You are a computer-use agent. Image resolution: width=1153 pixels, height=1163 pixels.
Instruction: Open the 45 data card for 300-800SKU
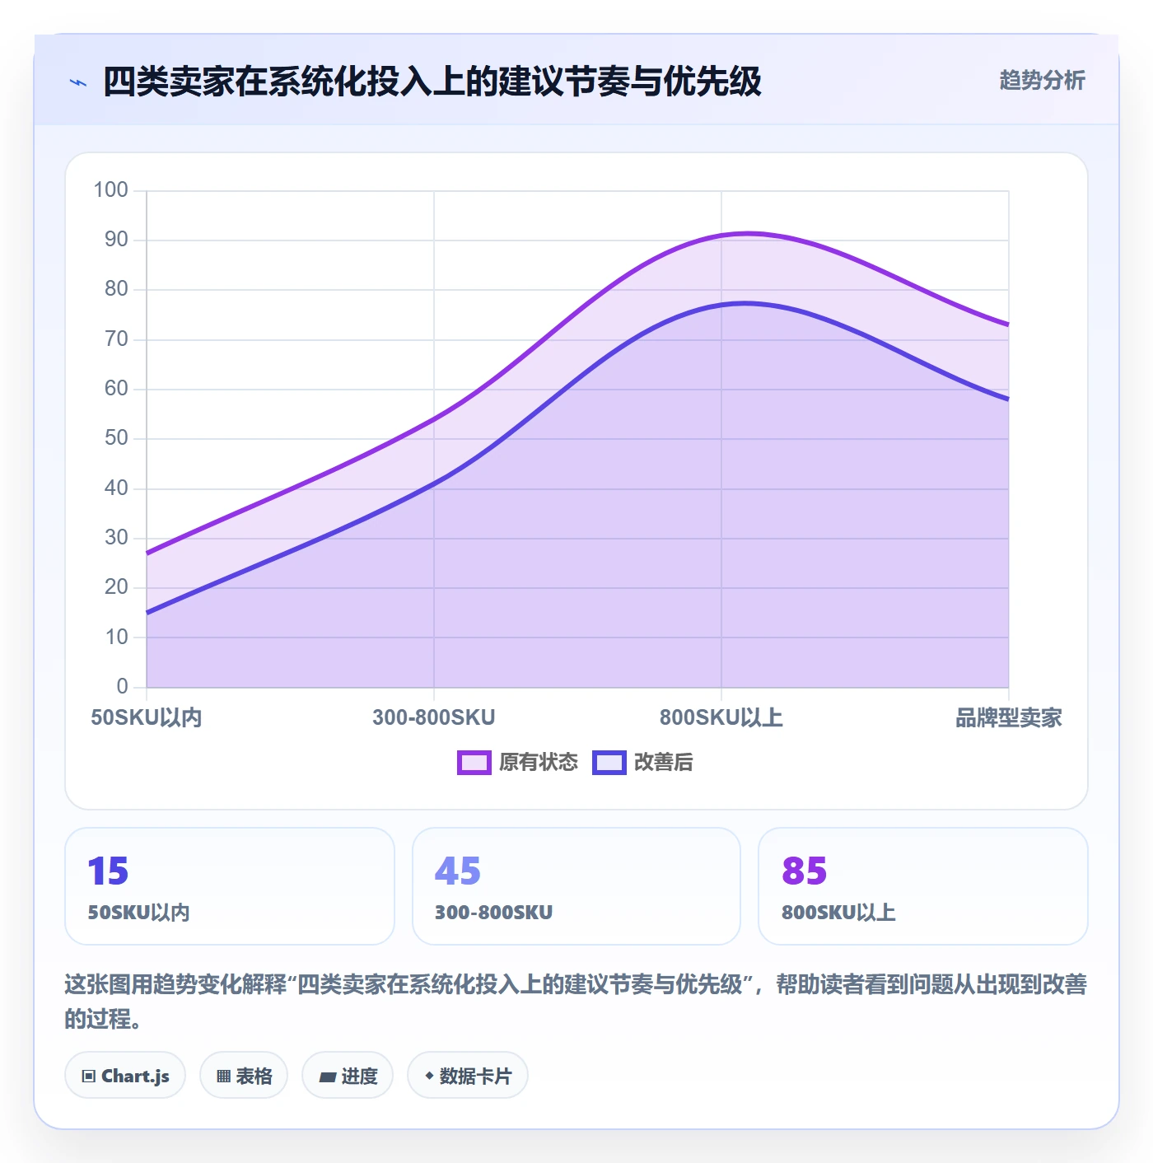click(x=576, y=886)
